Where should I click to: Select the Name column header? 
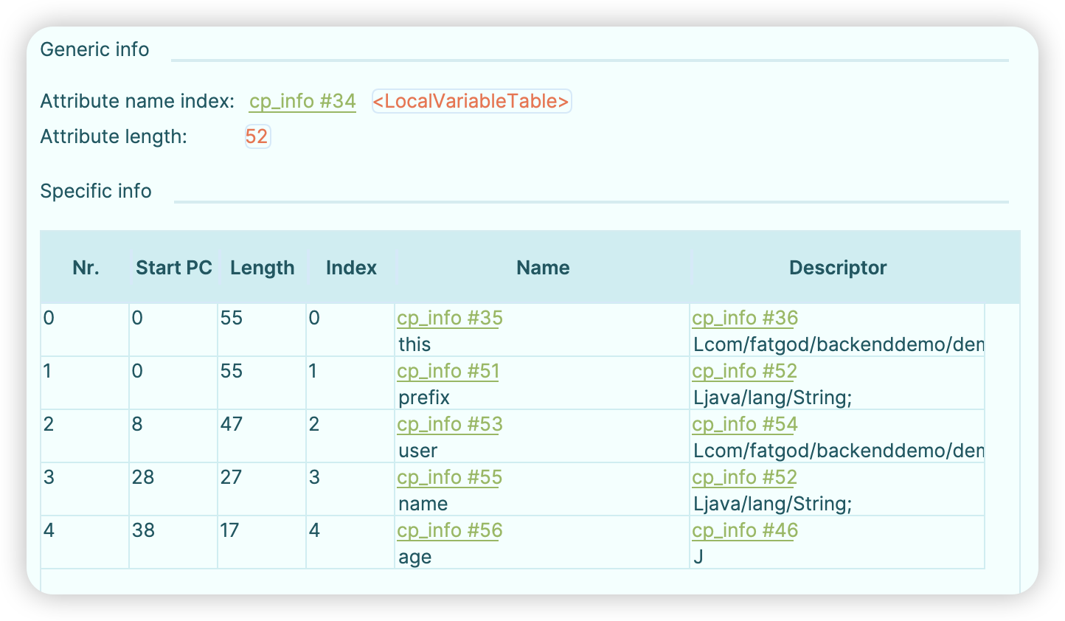pos(543,268)
